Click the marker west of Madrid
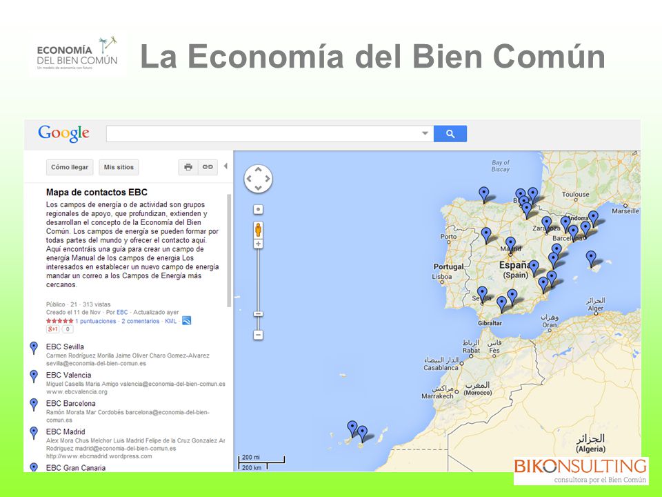Image resolution: width=662 pixels, height=497 pixels. [486, 235]
